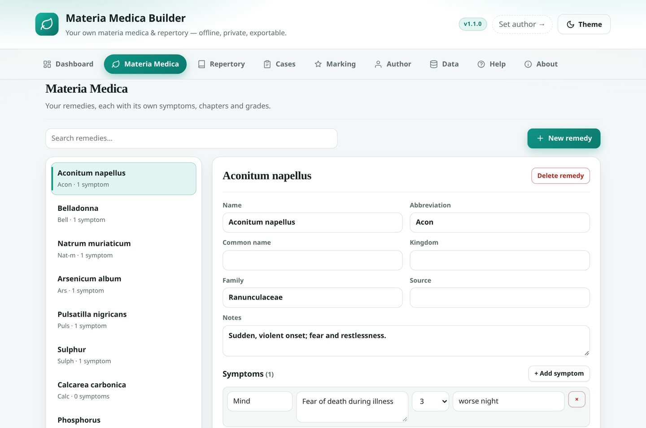
Task: Click the symptom chapter field showing Mind
Action: click(x=260, y=401)
